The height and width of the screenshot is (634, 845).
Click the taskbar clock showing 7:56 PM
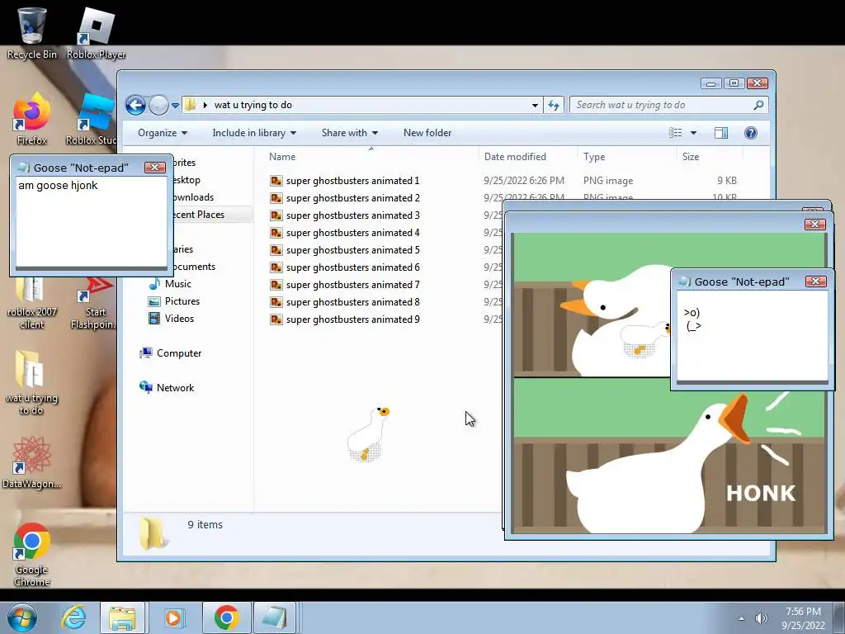click(803, 618)
